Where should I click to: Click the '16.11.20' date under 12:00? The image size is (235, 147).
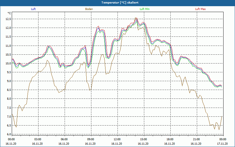pos(117,143)
